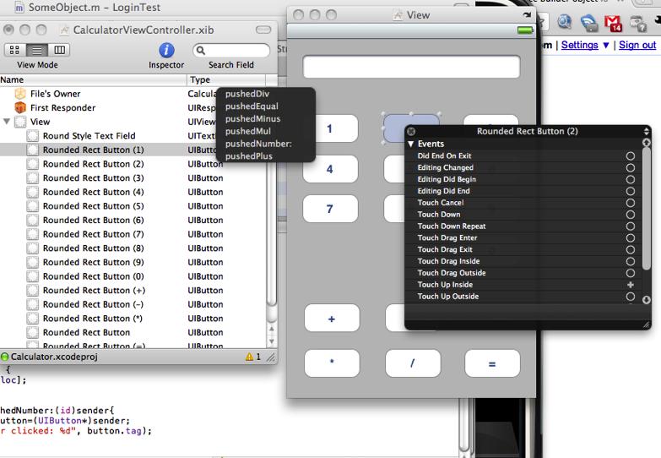The width and height of the screenshot is (661, 458).
Task: Click the Editing Did Begin connection circle
Action: (x=631, y=179)
